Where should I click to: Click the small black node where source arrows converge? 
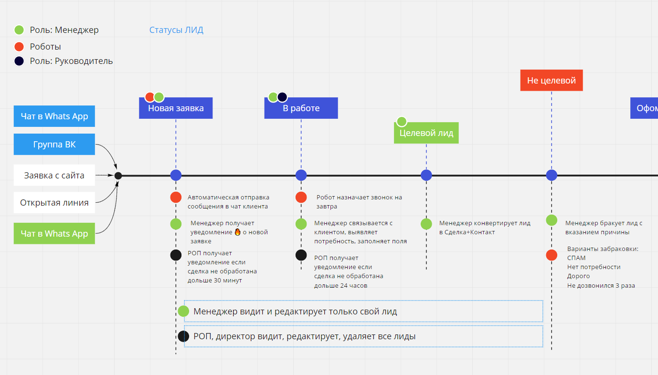point(118,176)
